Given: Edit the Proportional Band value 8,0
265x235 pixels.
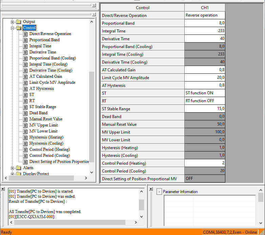Looking at the screenshot, I should (x=205, y=23).
